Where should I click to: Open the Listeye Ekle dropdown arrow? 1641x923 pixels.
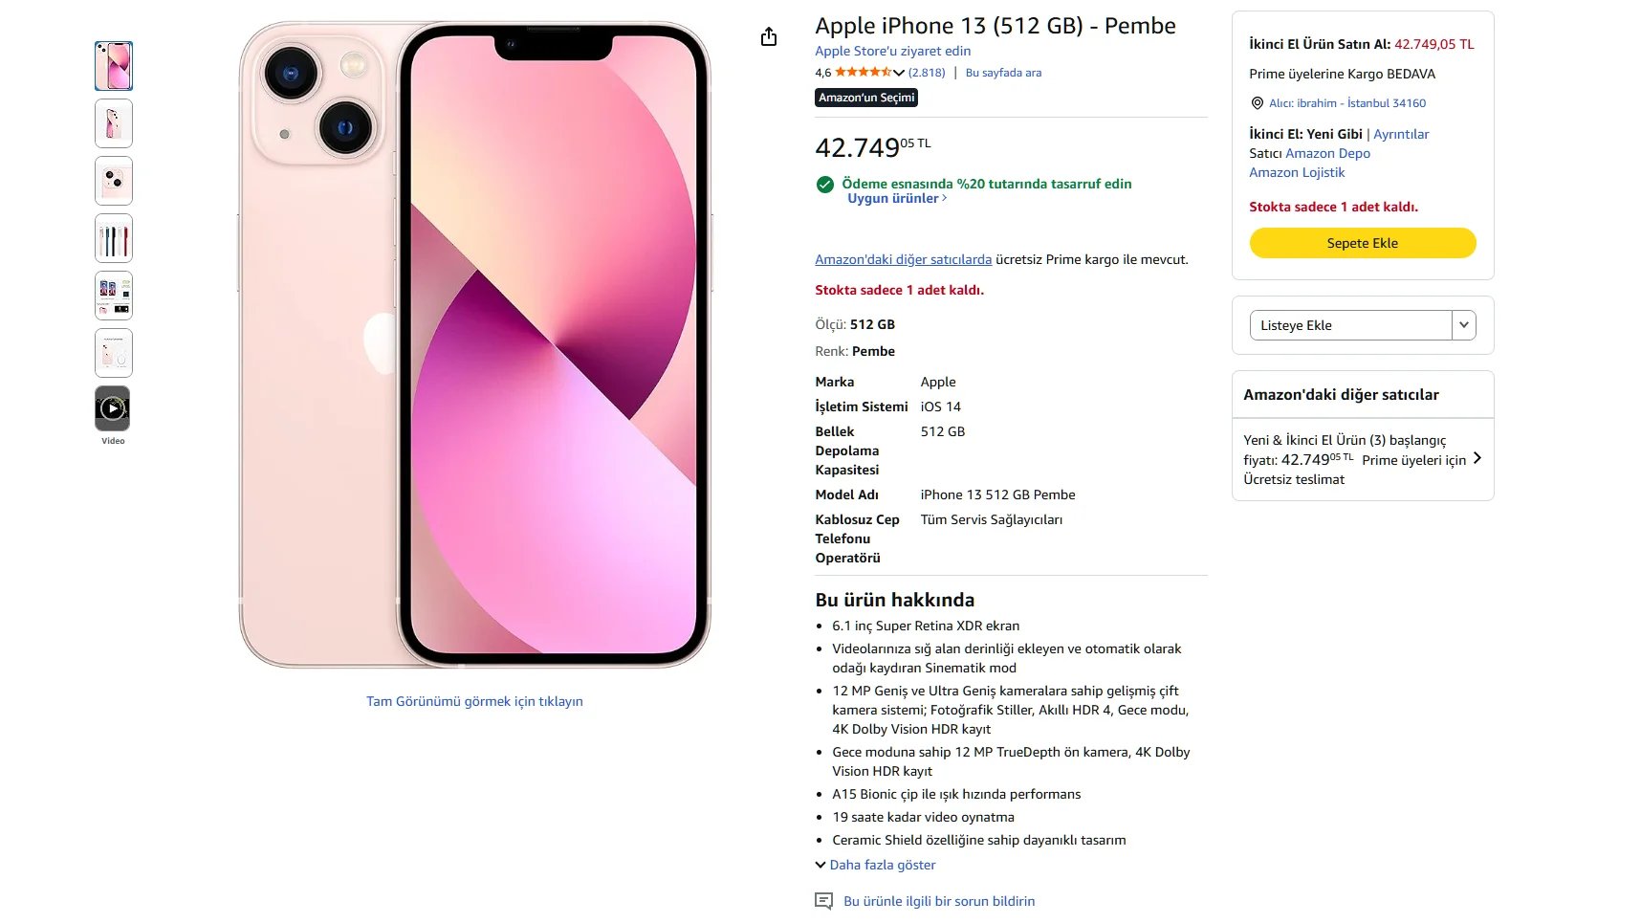1463,325
